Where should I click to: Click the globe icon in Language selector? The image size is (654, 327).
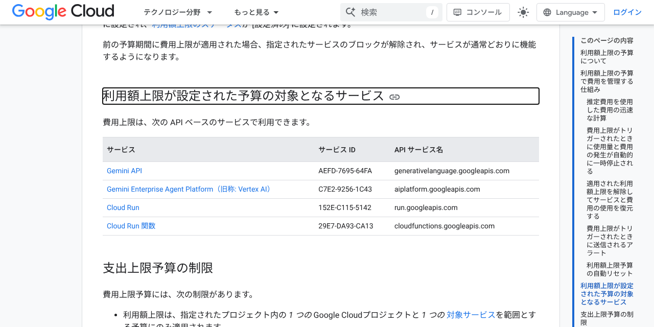pyautogui.click(x=547, y=12)
